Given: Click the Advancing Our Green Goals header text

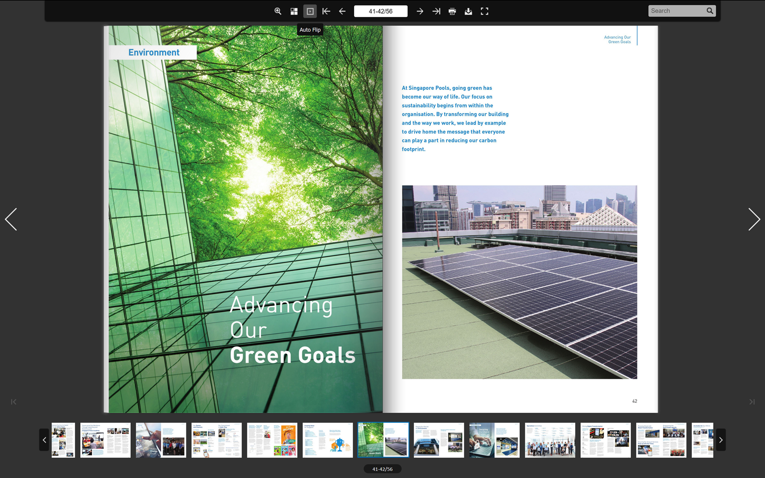Looking at the screenshot, I should tap(617, 39).
